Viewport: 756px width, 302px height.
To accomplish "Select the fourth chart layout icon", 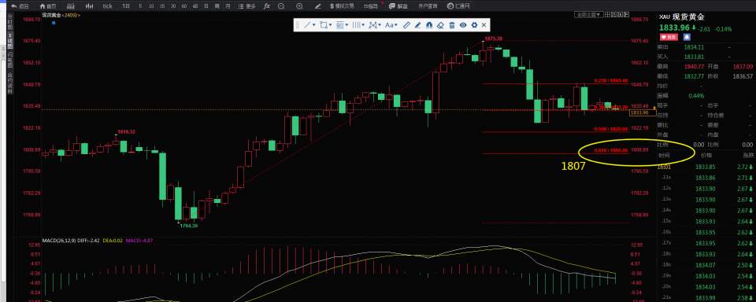I will point(626,15).
